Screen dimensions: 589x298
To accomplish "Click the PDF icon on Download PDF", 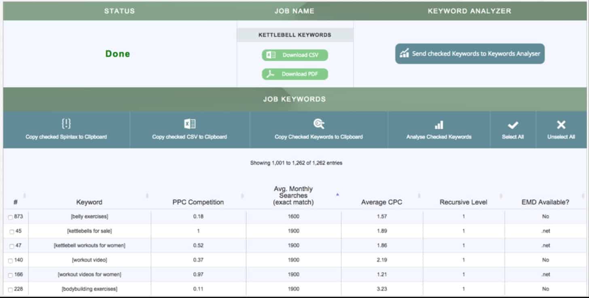I will click(x=271, y=74).
